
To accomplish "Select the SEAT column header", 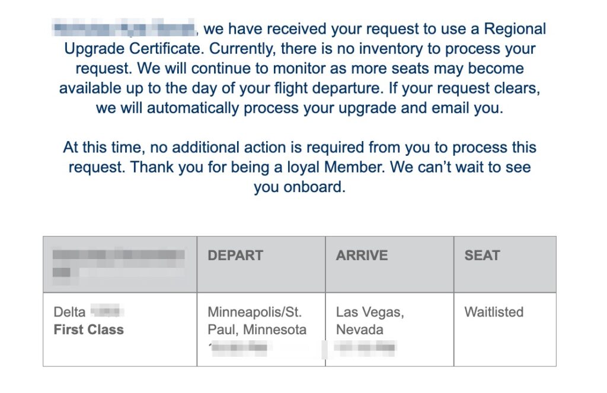I will coord(482,255).
